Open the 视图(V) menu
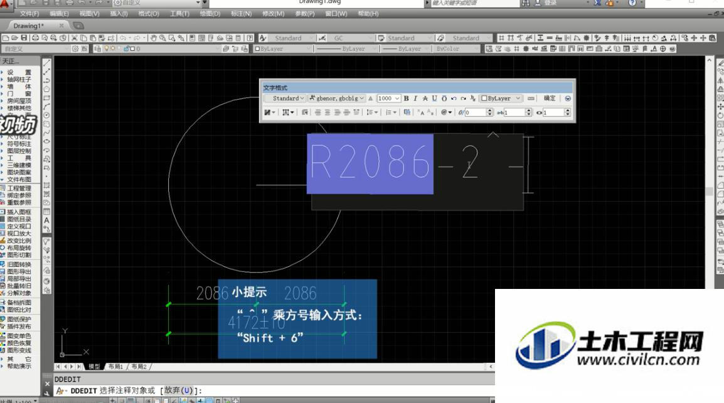The image size is (724, 403). coord(89,13)
